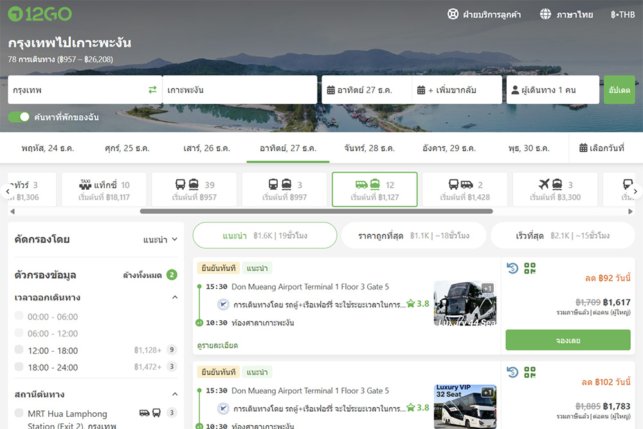
Task: Check the 00:00 - 06:00 departure filter
Action: pos(19,315)
